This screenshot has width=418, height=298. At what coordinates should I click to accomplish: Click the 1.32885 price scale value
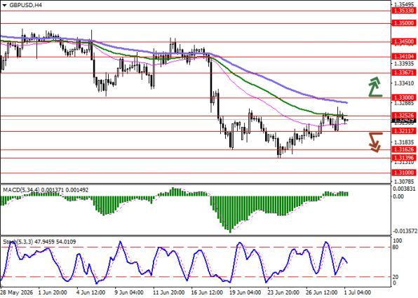[405, 103]
